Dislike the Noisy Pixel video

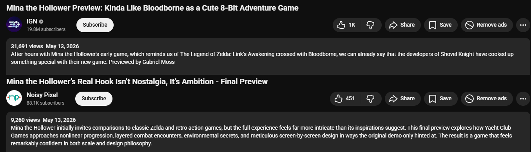[x=371, y=98]
